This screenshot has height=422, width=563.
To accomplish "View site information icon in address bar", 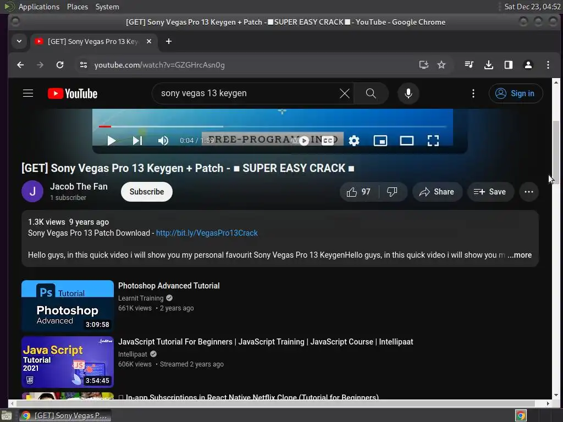I will click(x=84, y=65).
